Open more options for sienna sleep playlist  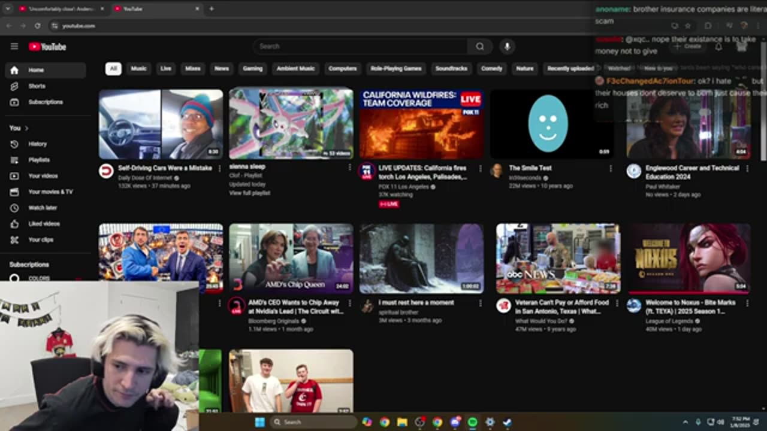(350, 168)
